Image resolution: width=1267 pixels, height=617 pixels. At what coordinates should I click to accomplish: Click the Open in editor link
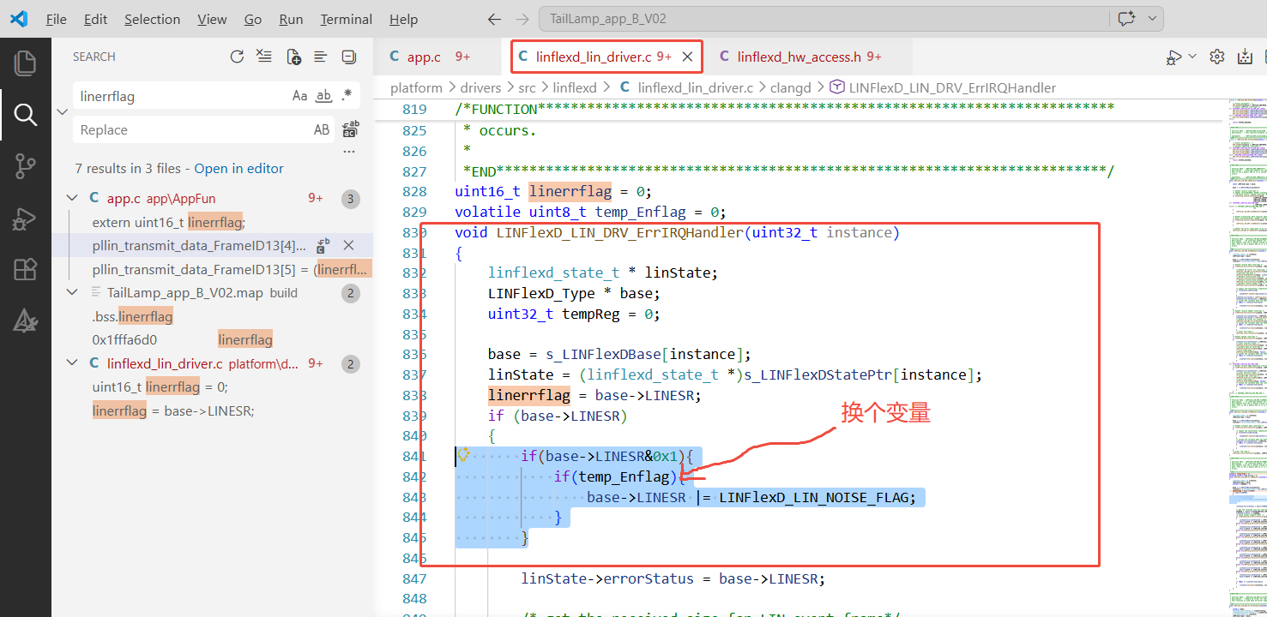[238, 168]
